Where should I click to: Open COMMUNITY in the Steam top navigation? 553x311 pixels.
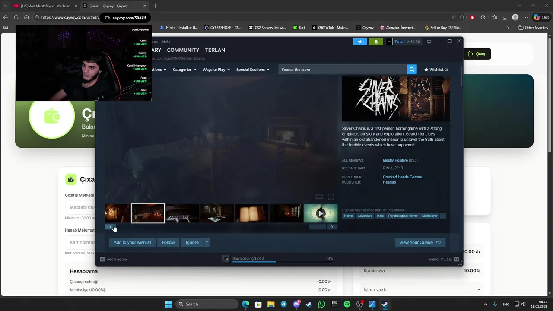tap(183, 50)
